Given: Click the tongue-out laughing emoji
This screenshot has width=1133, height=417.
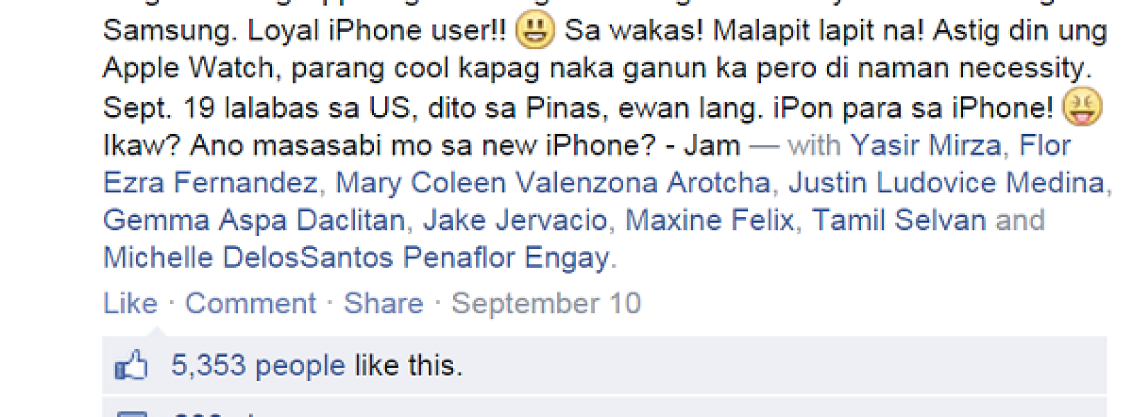Looking at the screenshot, I should (x=1082, y=107).
